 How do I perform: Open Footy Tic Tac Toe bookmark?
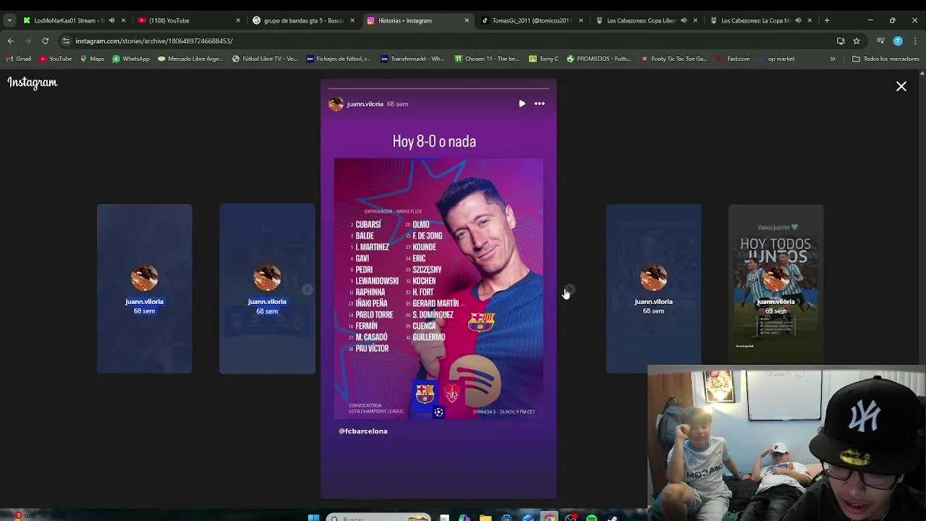(674, 59)
